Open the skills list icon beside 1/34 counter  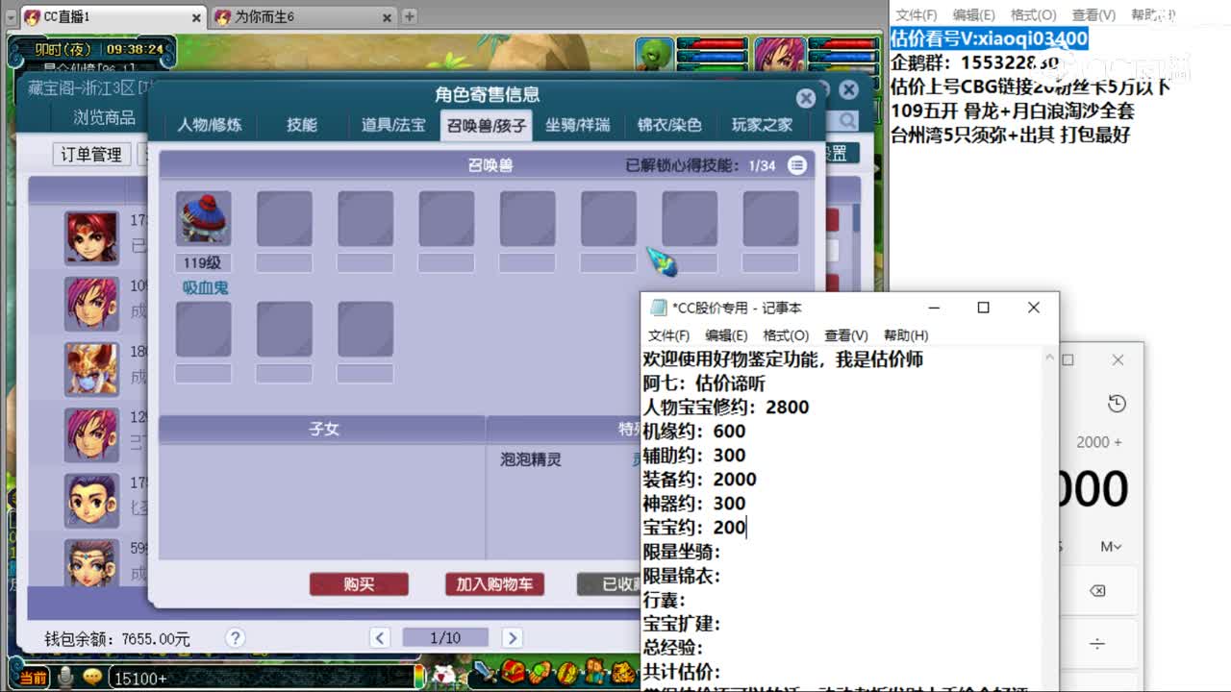click(796, 164)
